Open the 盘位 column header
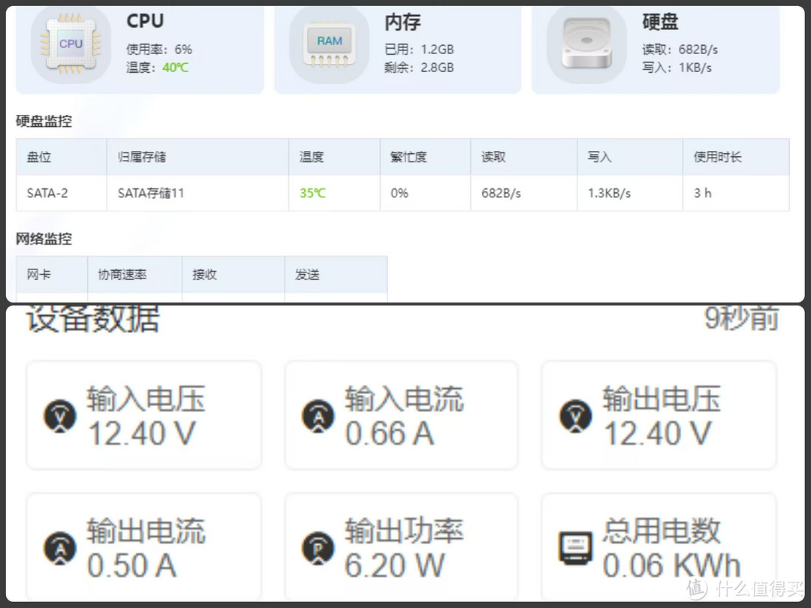 point(35,156)
